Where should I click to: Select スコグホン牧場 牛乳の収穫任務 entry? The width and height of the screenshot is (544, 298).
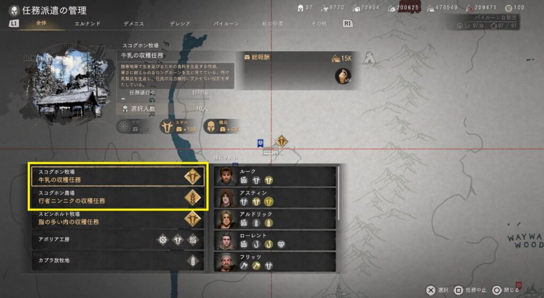click(x=118, y=176)
